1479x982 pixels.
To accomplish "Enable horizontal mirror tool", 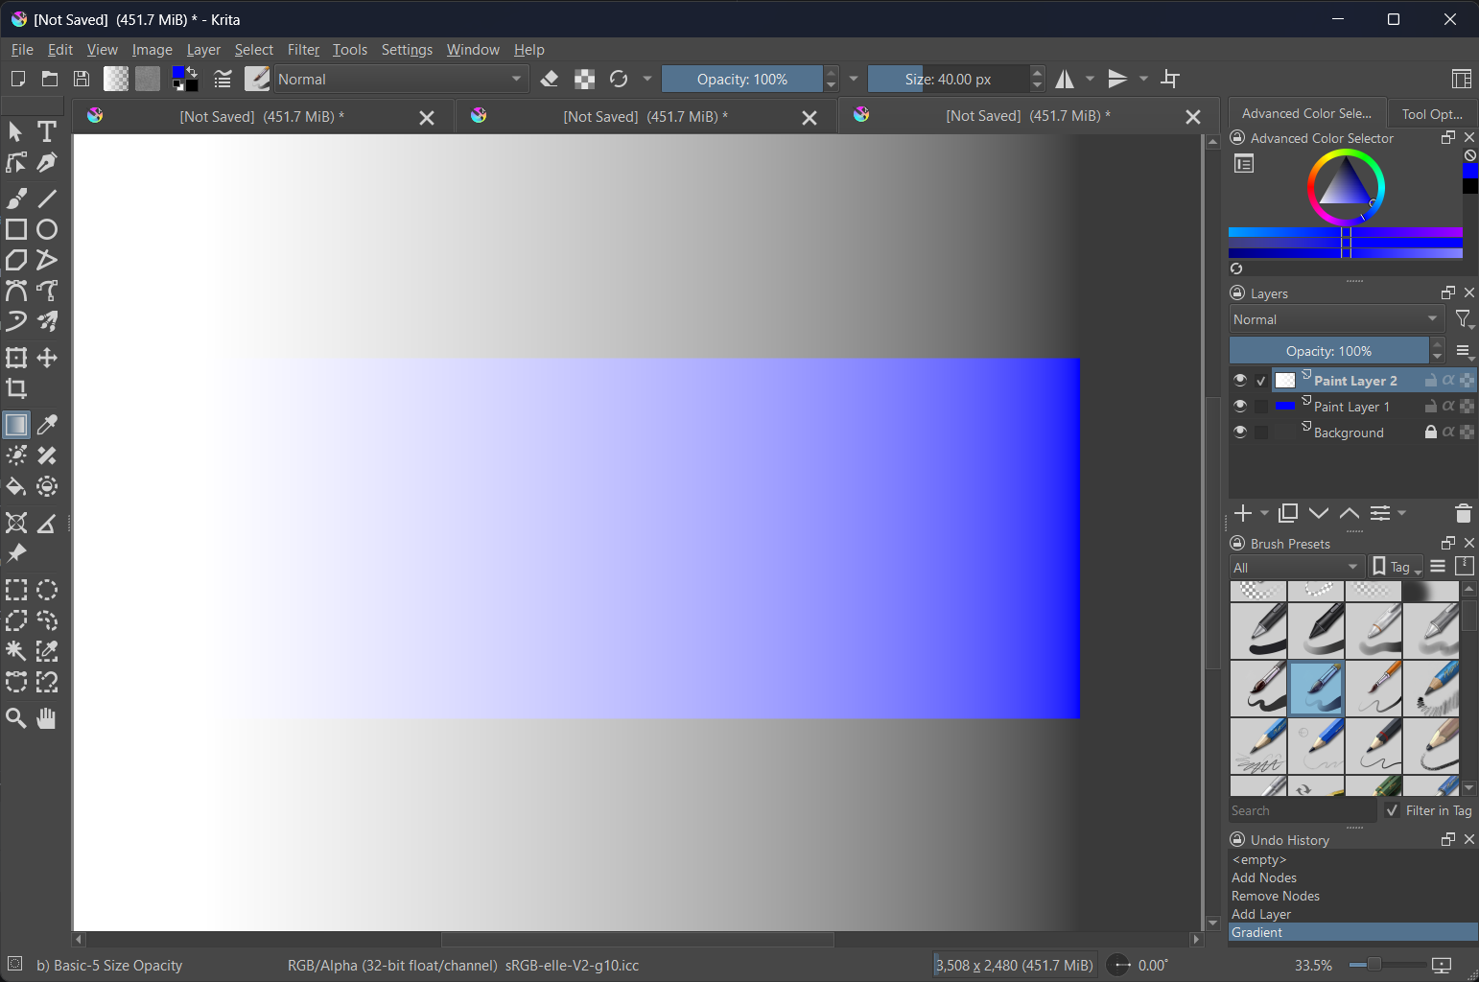I will click(x=1065, y=80).
